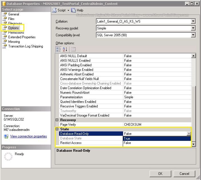Select the Restrict Access property
Screen dimensions: 201x180
point(91,143)
